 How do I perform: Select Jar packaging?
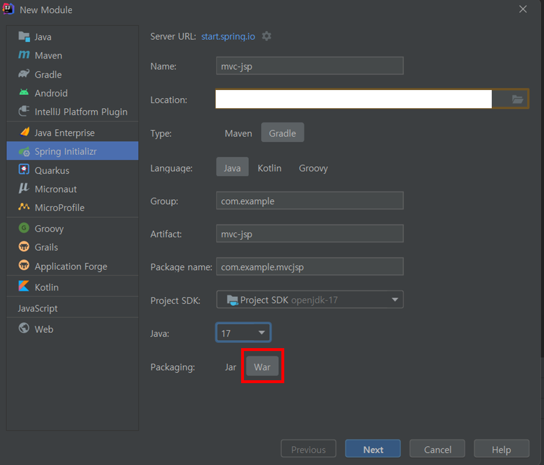[x=231, y=367]
